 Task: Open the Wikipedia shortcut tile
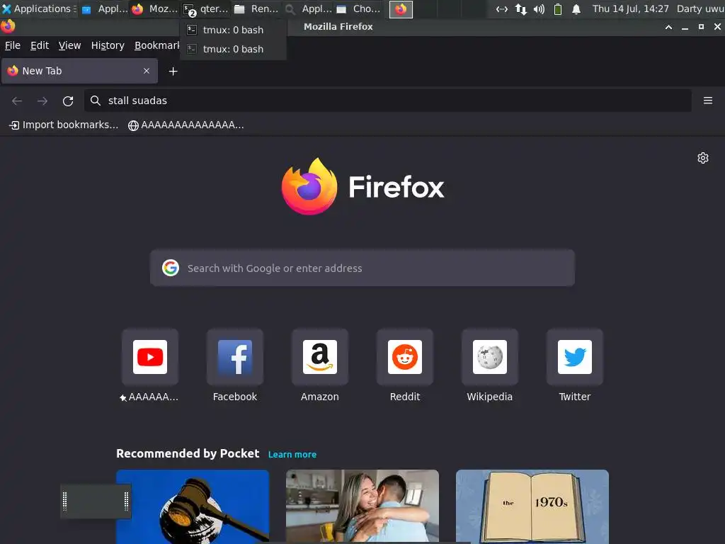(490, 357)
